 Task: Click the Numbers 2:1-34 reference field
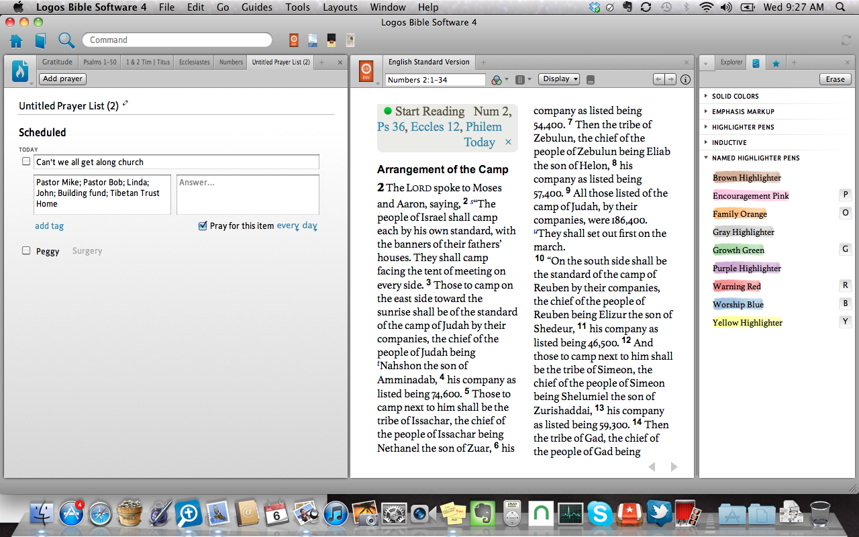(x=435, y=80)
